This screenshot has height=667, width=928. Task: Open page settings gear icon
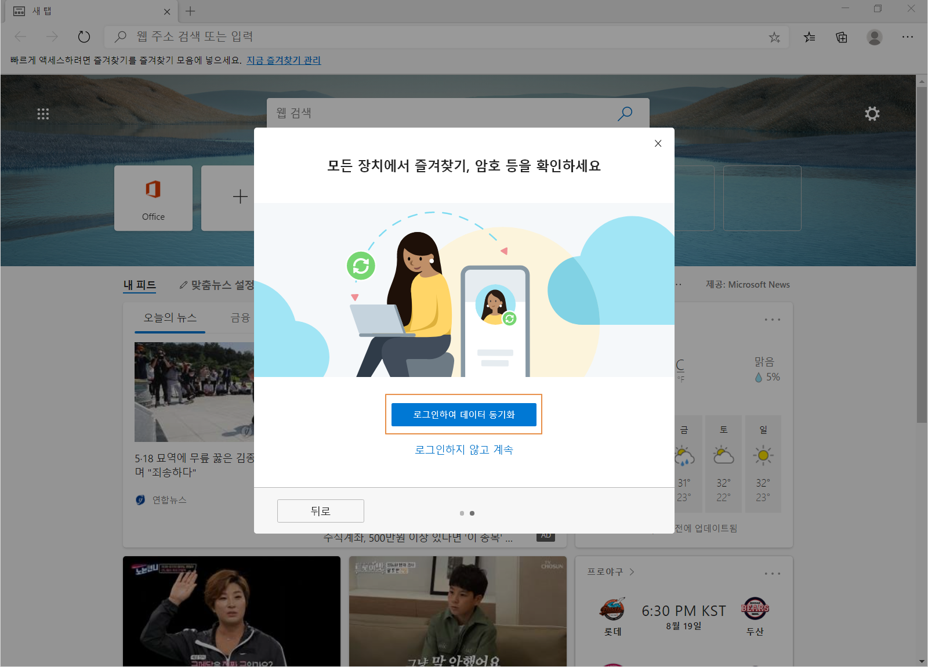[872, 114]
